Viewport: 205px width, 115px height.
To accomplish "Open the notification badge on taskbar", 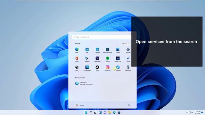I will (202, 112).
